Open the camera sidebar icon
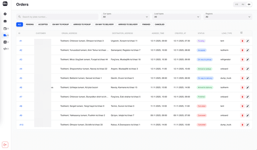The image size is (257, 150). click(5, 21)
